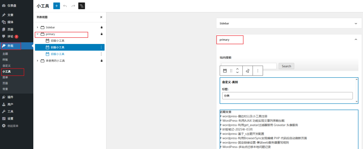Click the move-to-widget-area icon in block toolbar
This screenshot has height=149, width=363.
tap(247, 71)
